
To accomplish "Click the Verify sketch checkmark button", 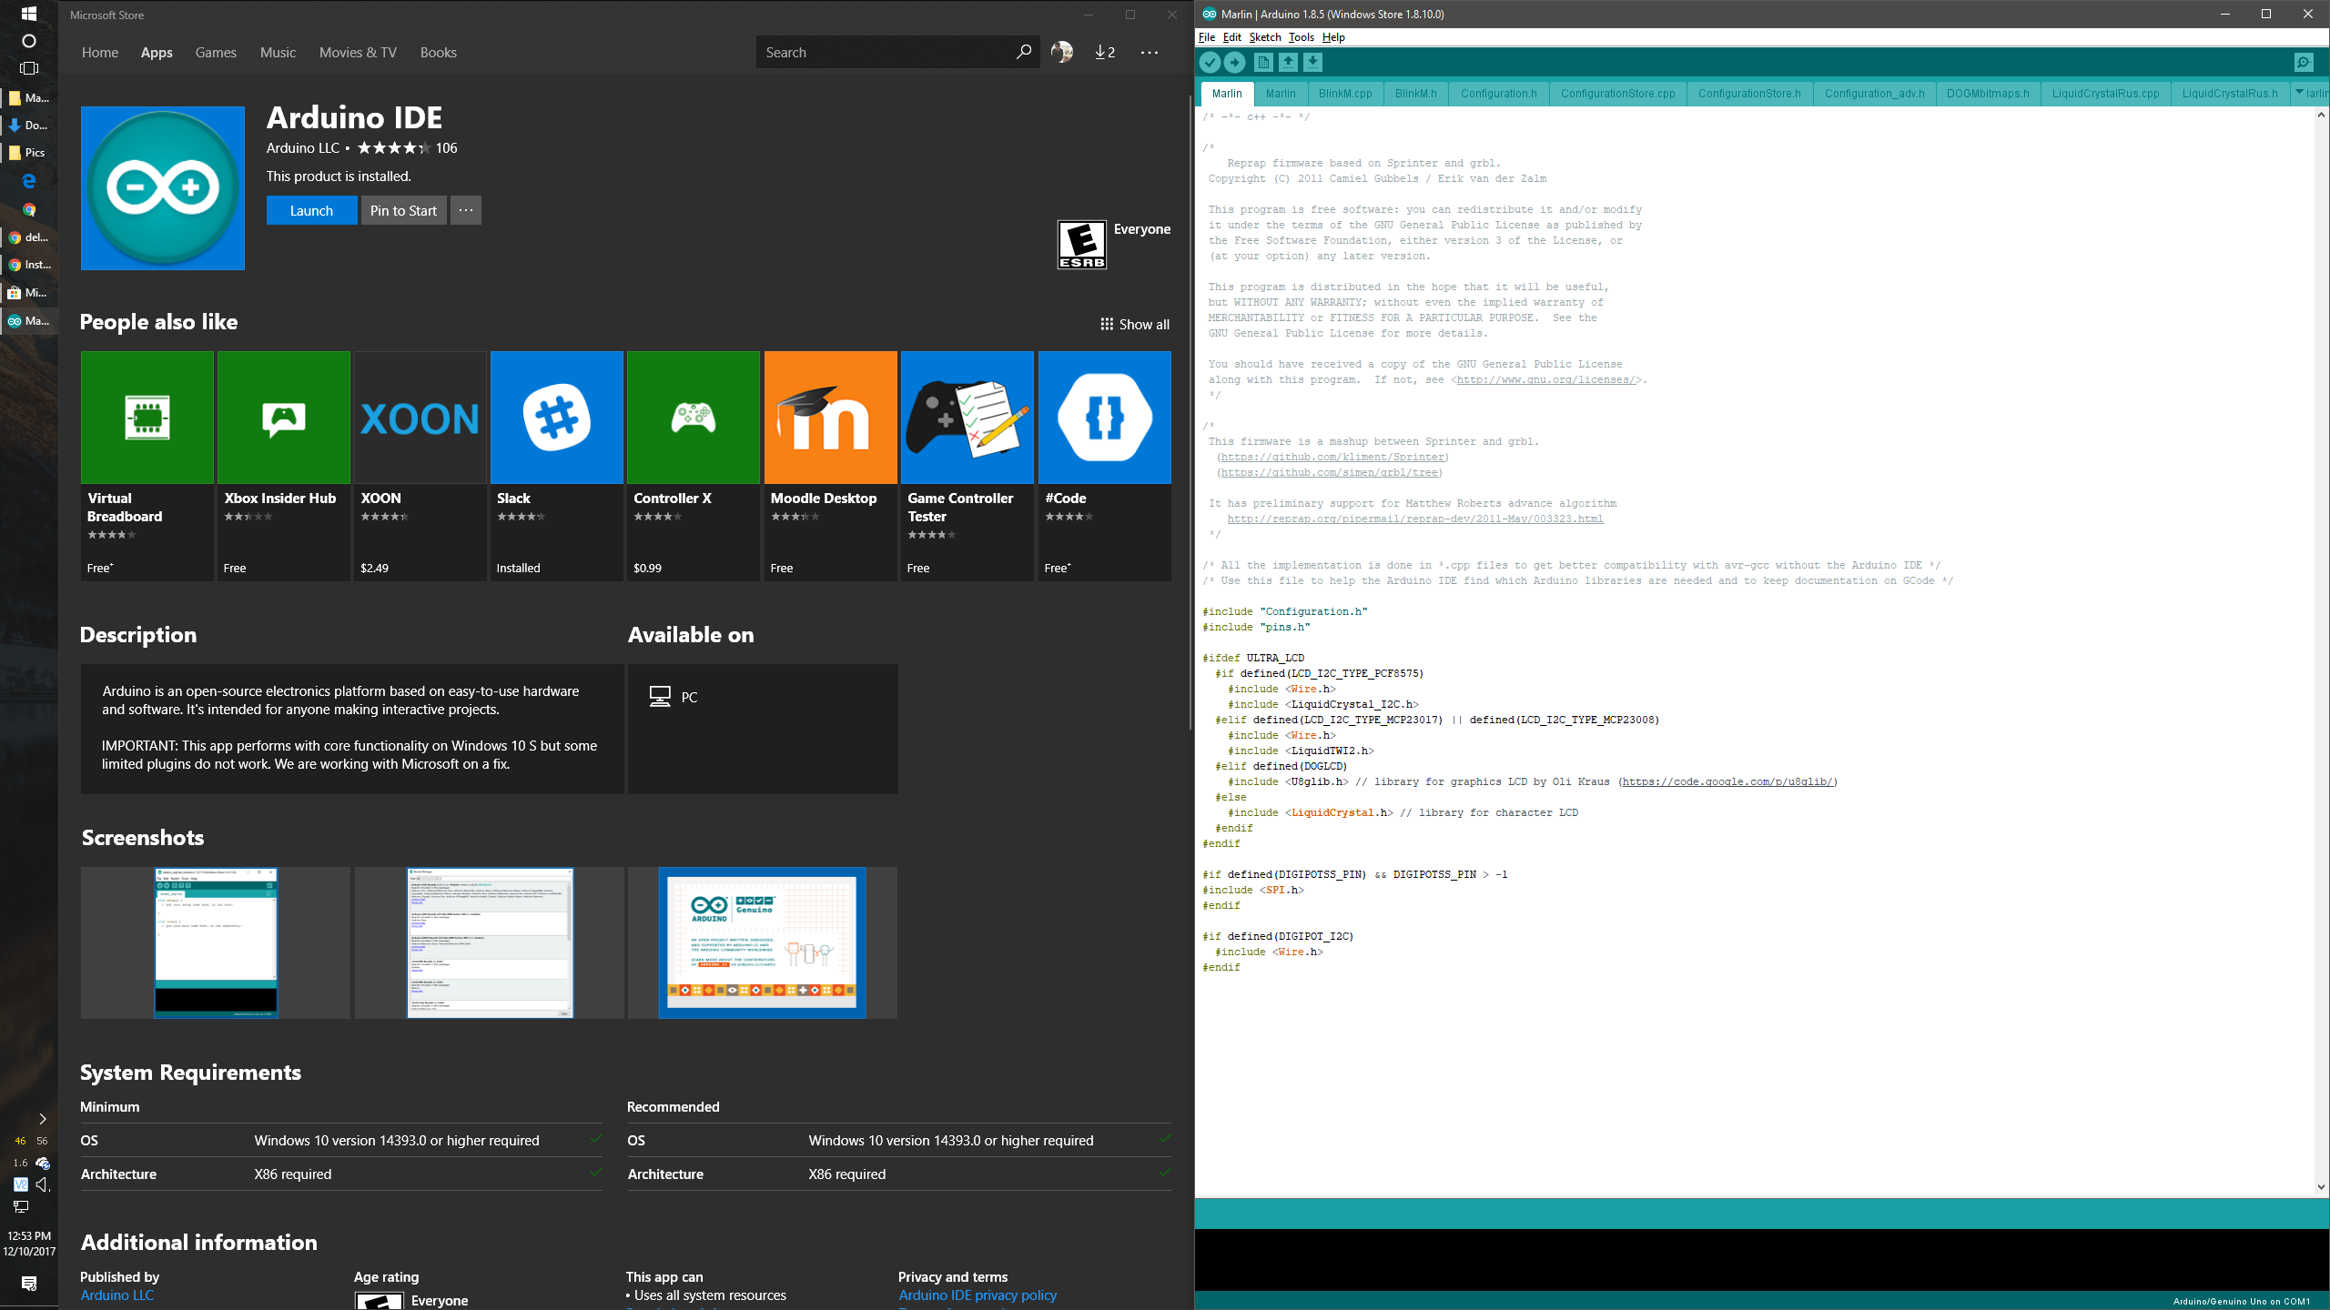I will tap(1210, 62).
